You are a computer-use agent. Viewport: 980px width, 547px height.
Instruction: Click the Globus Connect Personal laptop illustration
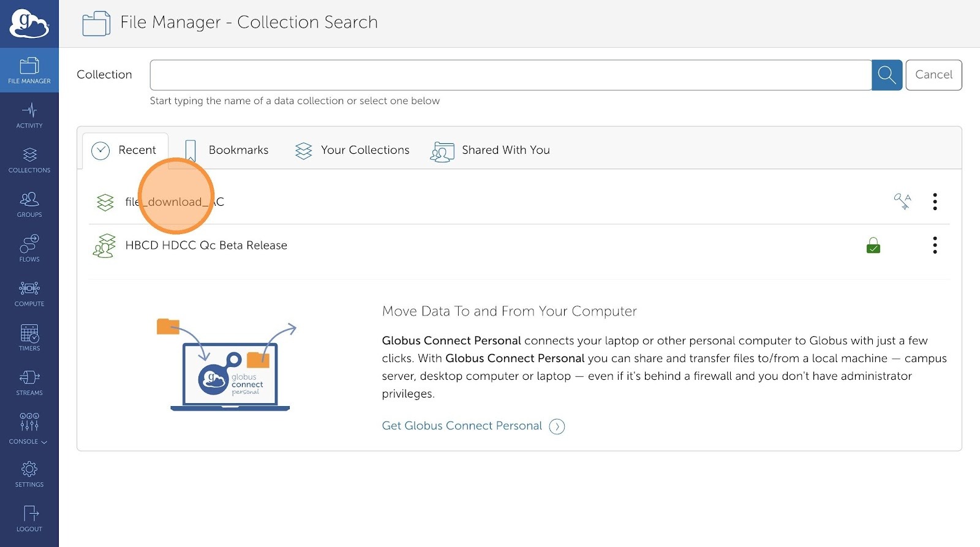tap(228, 364)
